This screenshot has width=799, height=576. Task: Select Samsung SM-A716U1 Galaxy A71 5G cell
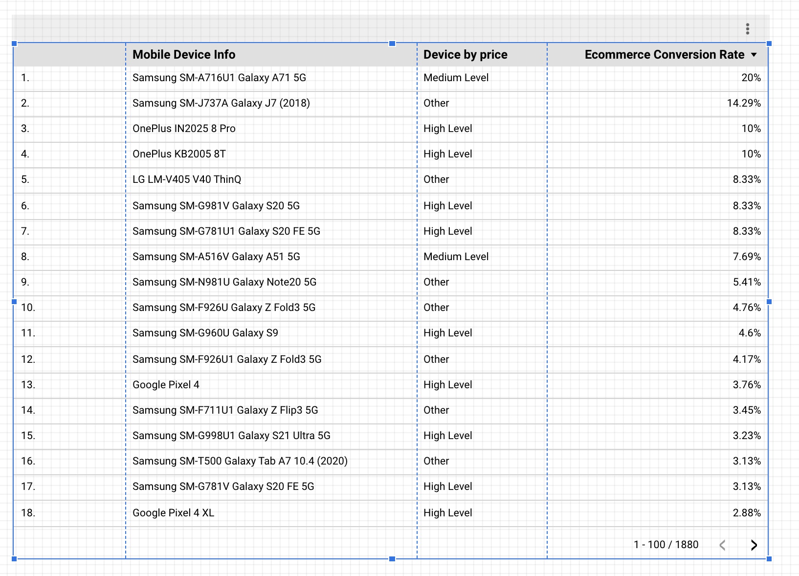219,78
